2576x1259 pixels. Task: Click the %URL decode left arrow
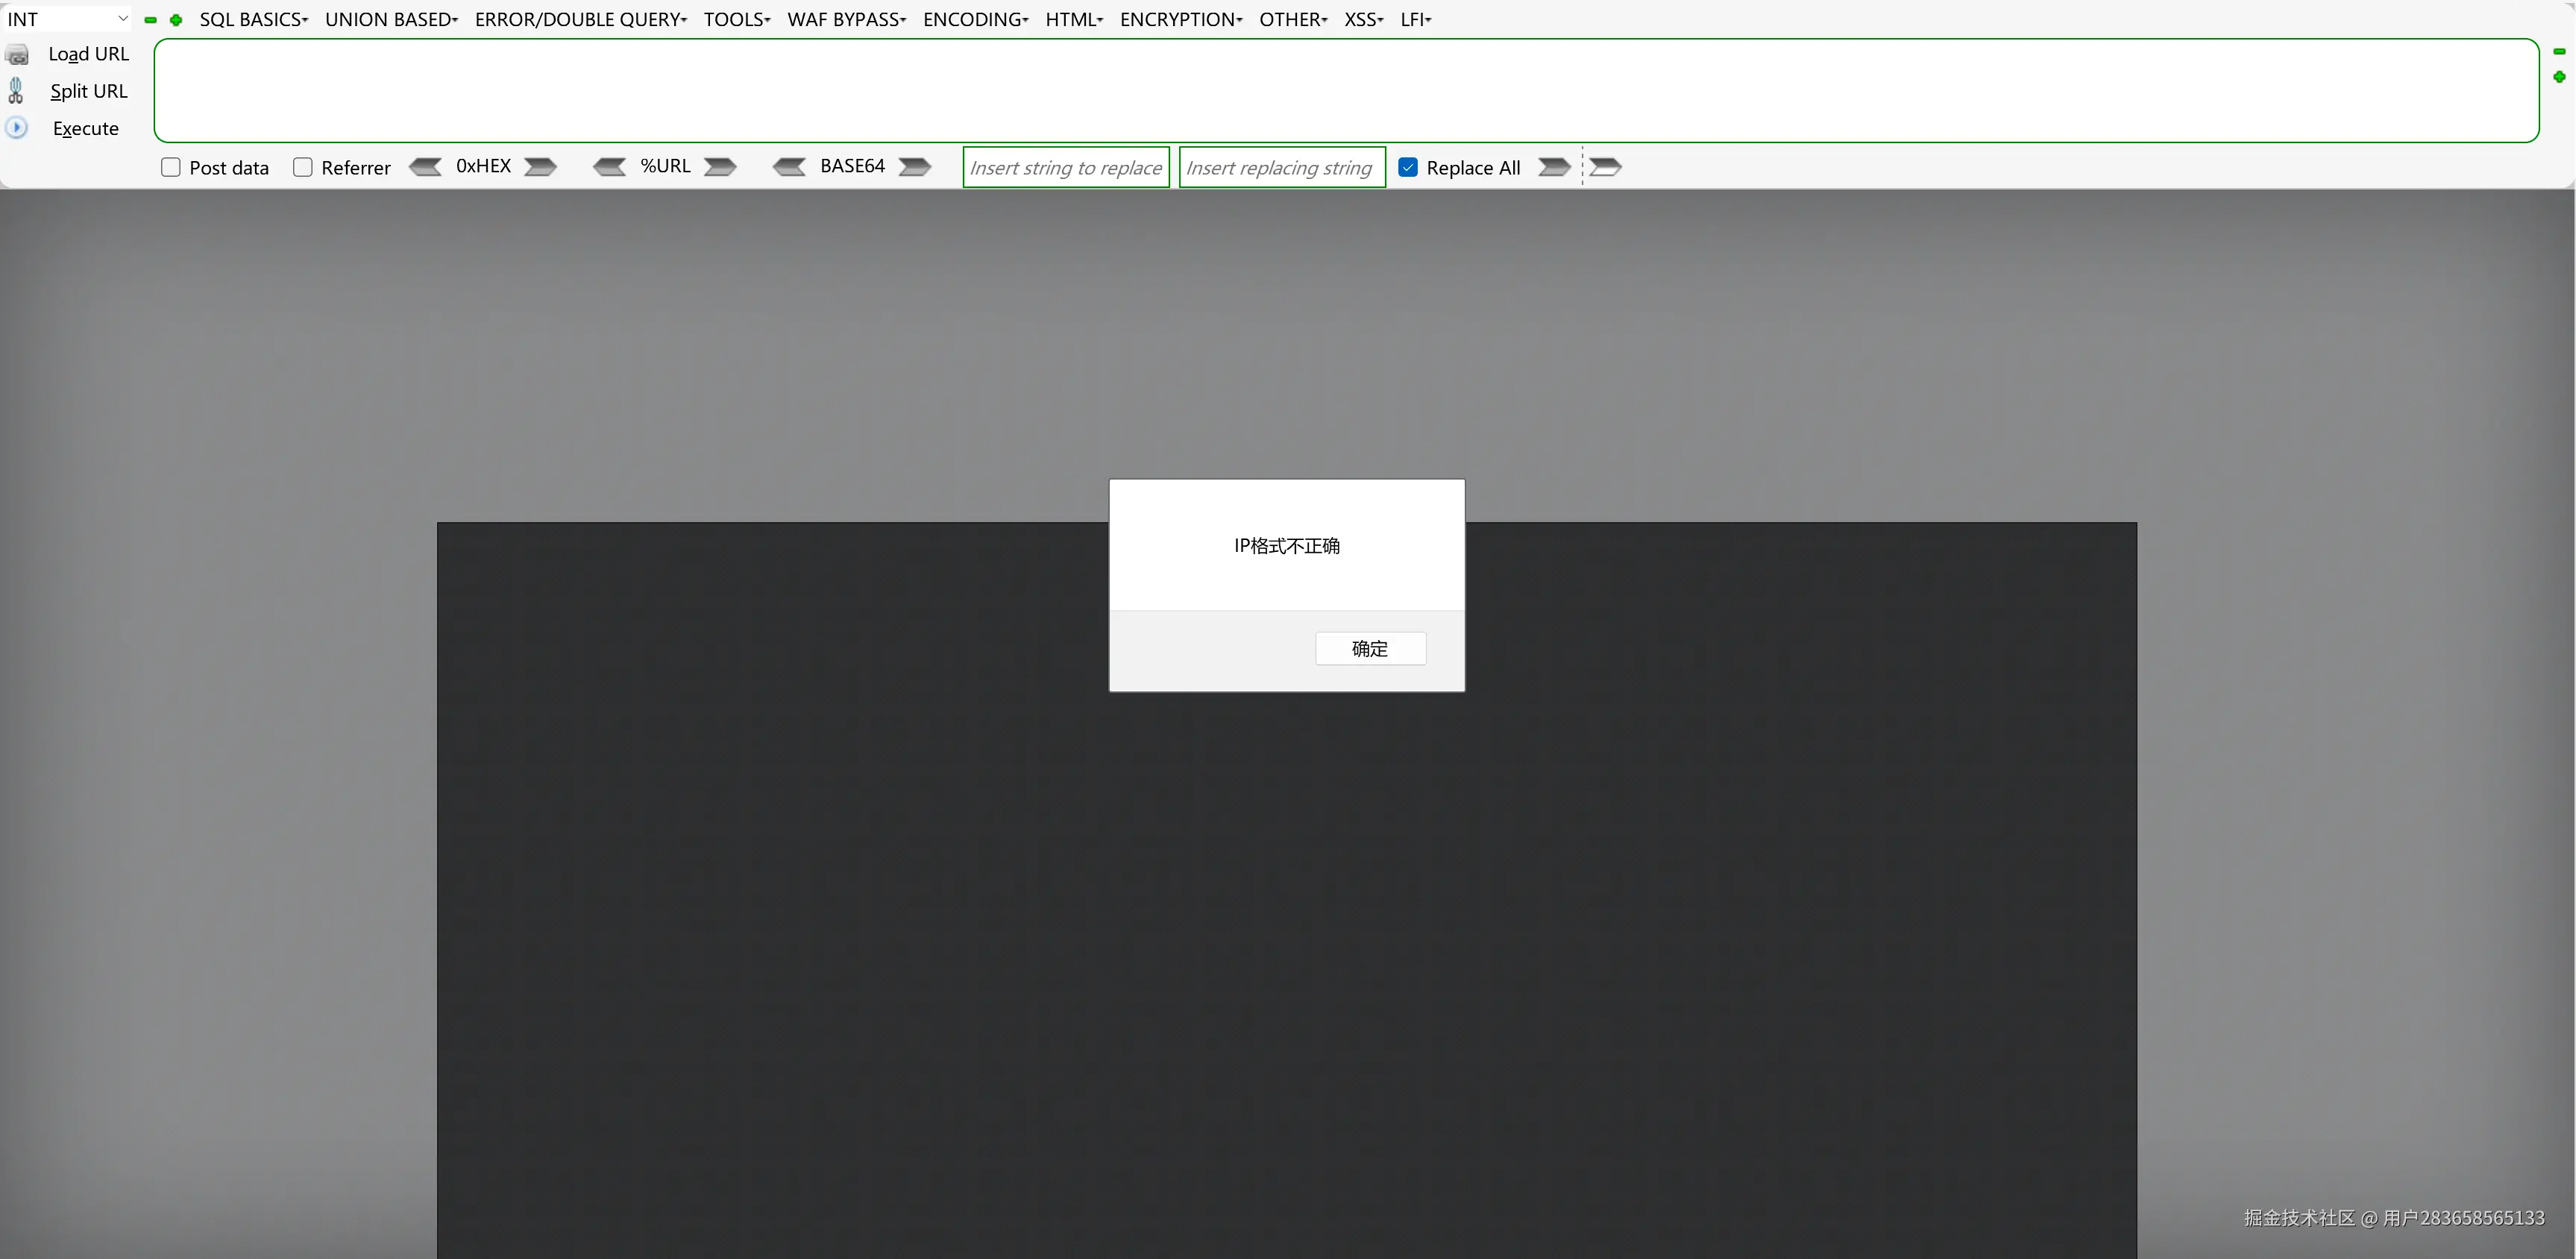[610, 167]
